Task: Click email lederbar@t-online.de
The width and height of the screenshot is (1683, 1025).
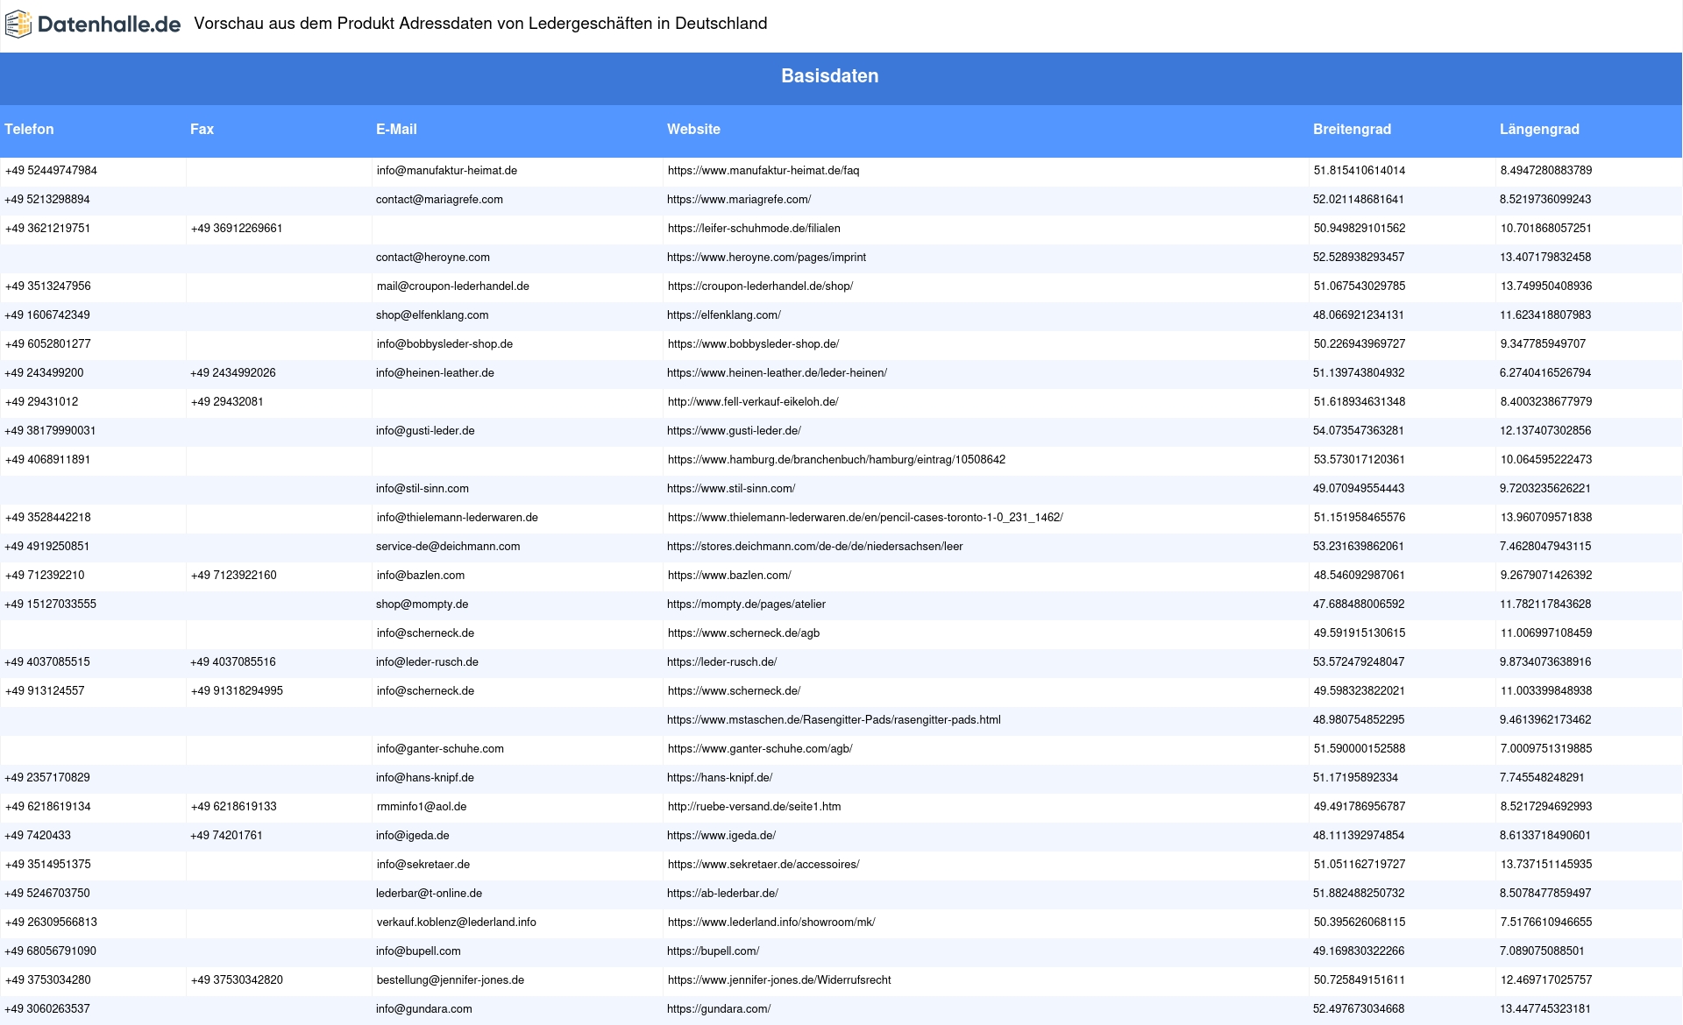Action: [x=429, y=894]
